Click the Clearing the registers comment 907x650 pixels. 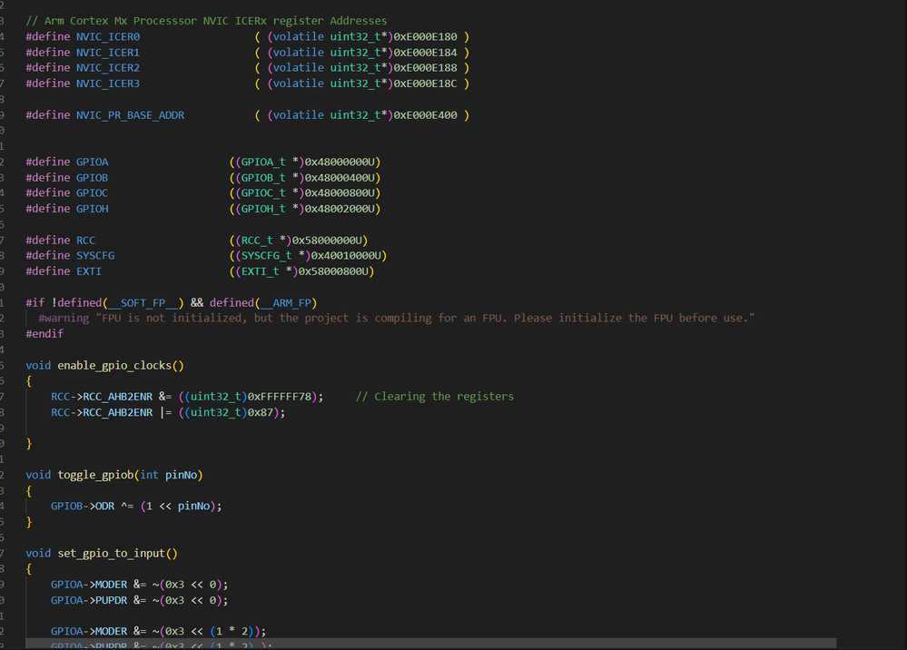(x=434, y=397)
